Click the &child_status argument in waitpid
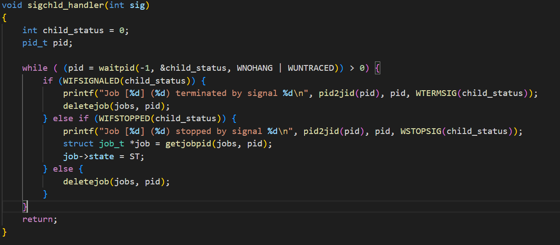 click(x=193, y=68)
